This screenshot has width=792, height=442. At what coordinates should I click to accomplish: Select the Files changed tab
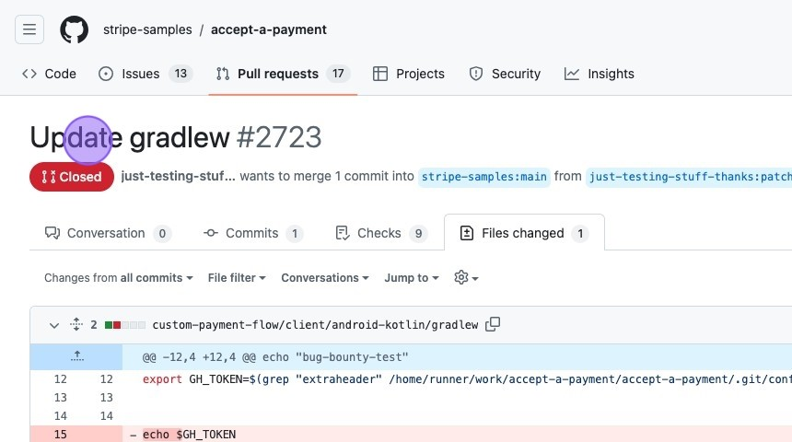point(524,233)
